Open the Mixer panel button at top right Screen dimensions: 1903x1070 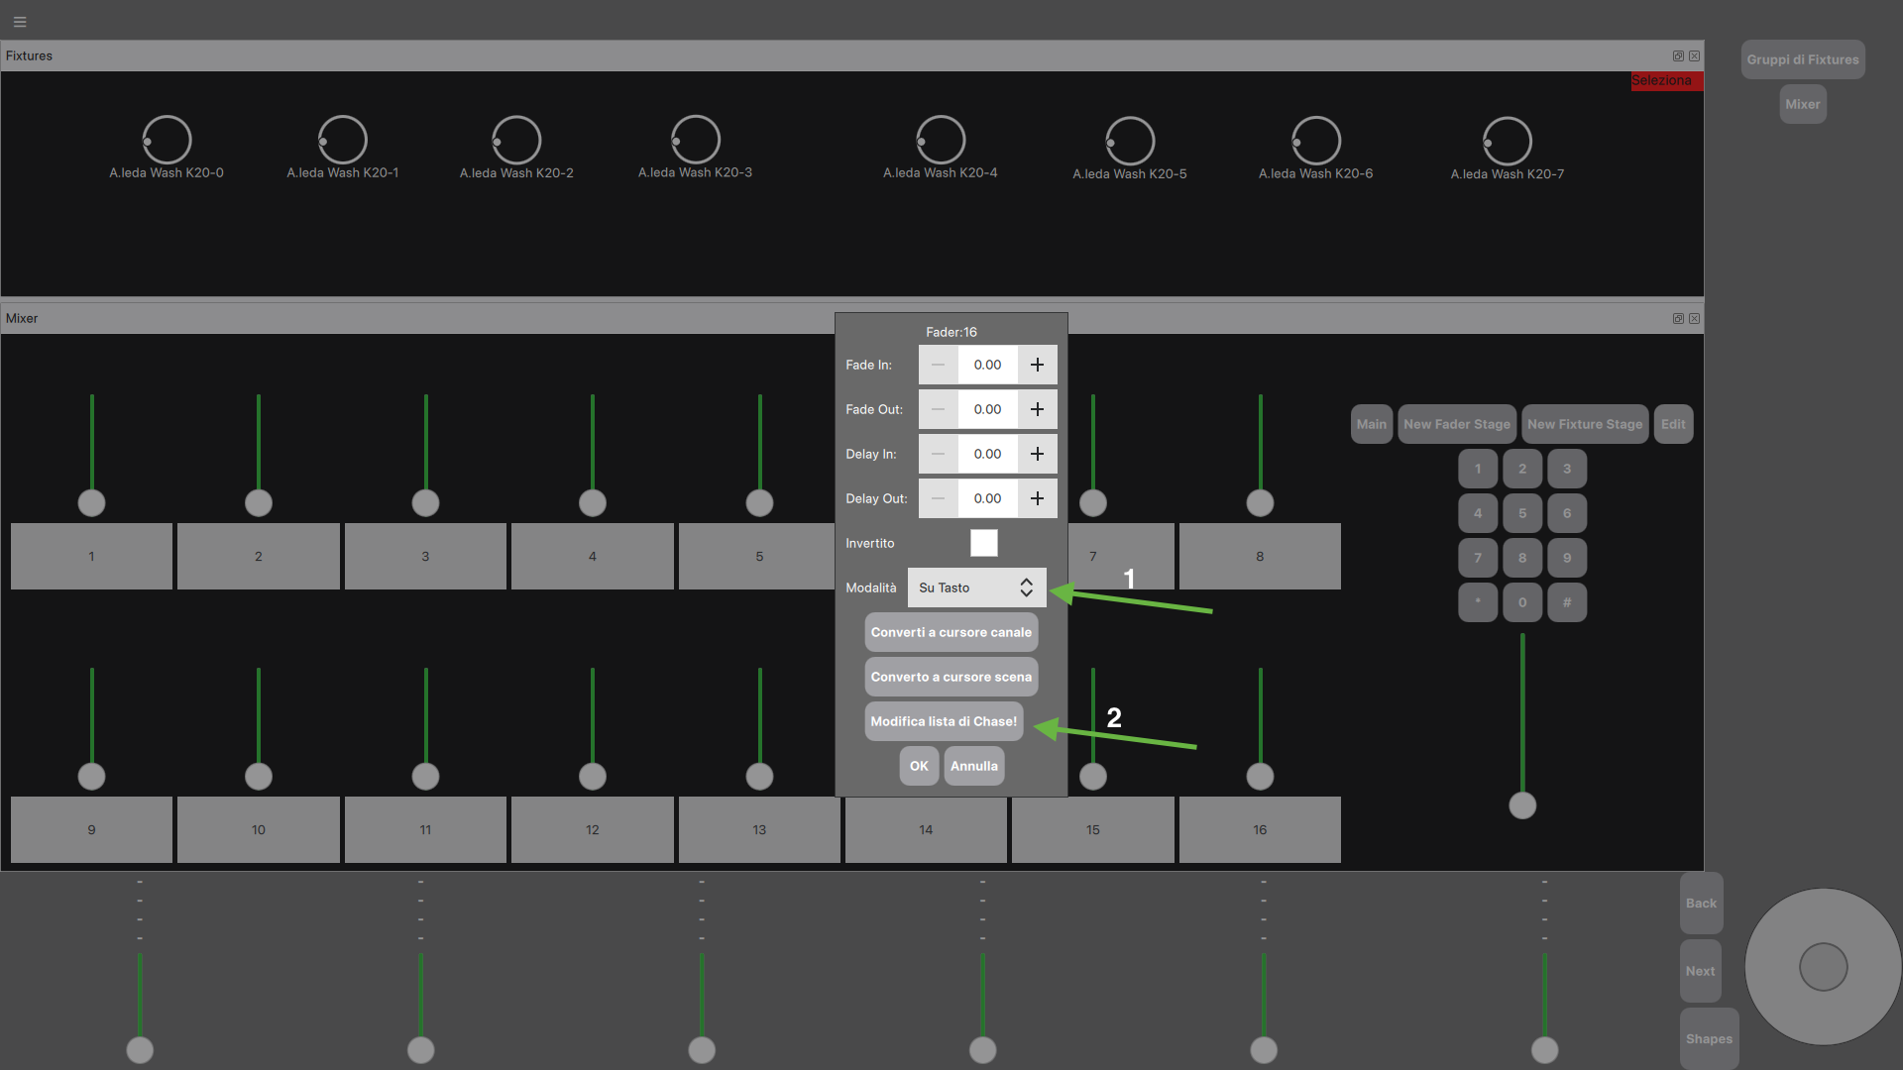[x=1803, y=104]
